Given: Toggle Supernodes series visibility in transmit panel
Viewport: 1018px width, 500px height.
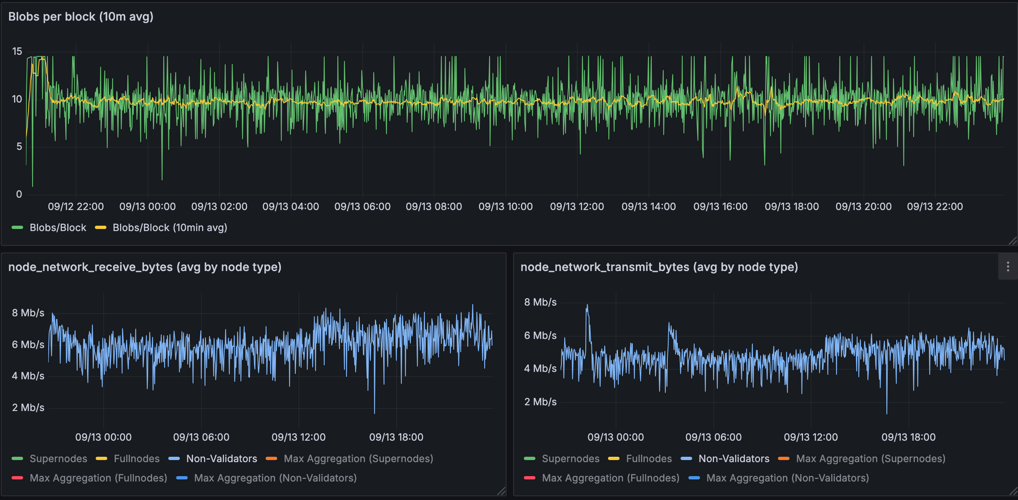Looking at the screenshot, I should coord(571,458).
